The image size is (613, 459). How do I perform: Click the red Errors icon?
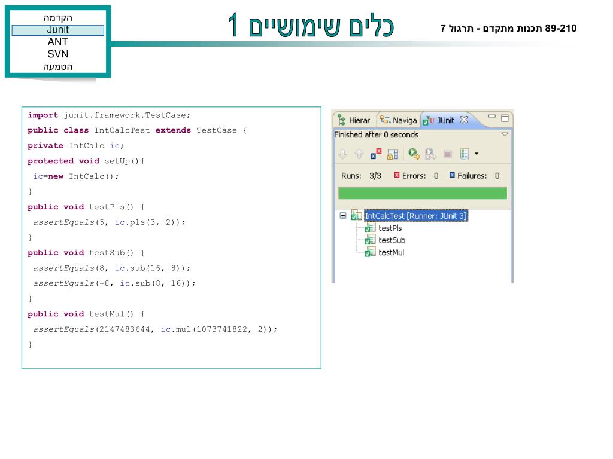click(x=396, y=175)
